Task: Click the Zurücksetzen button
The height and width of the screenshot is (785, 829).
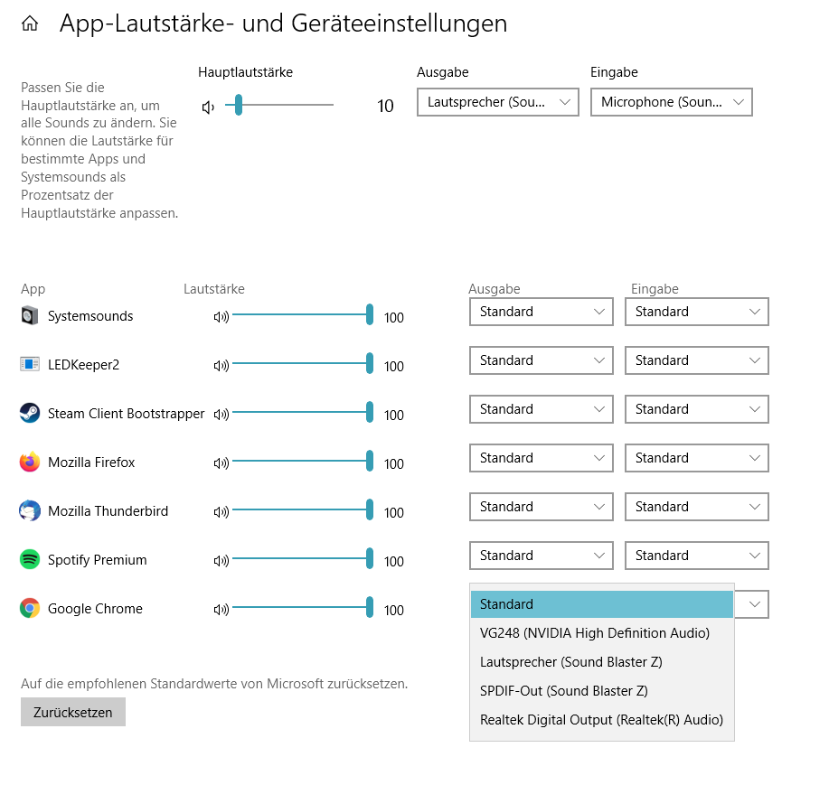Action: coord(73,712)
